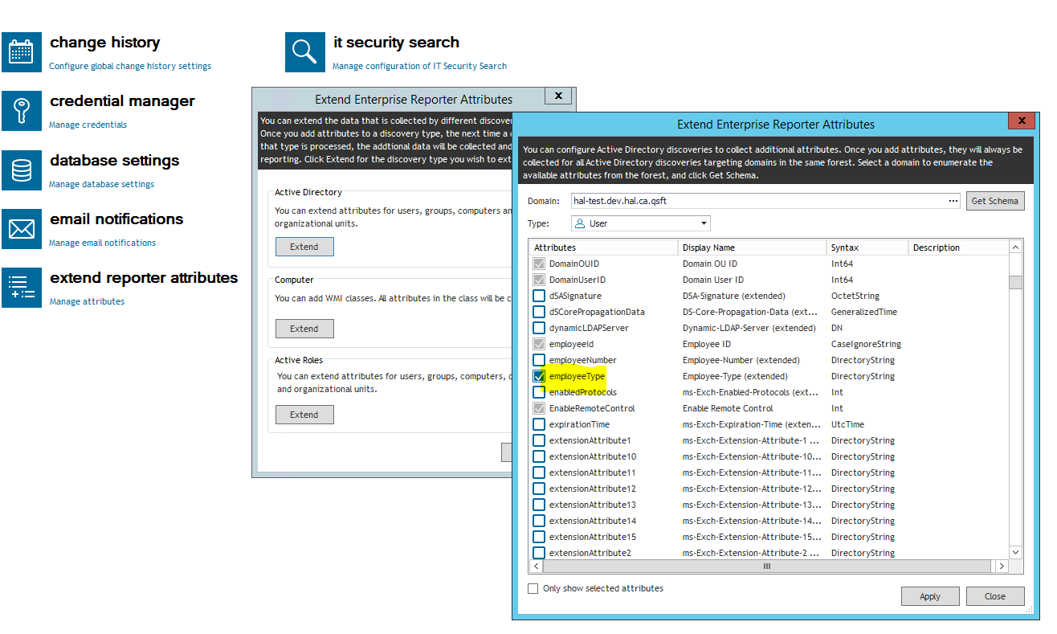Click Extend under Active Roles section
Viewport: 1057px width, 634px height.
[x=304, y=415]
